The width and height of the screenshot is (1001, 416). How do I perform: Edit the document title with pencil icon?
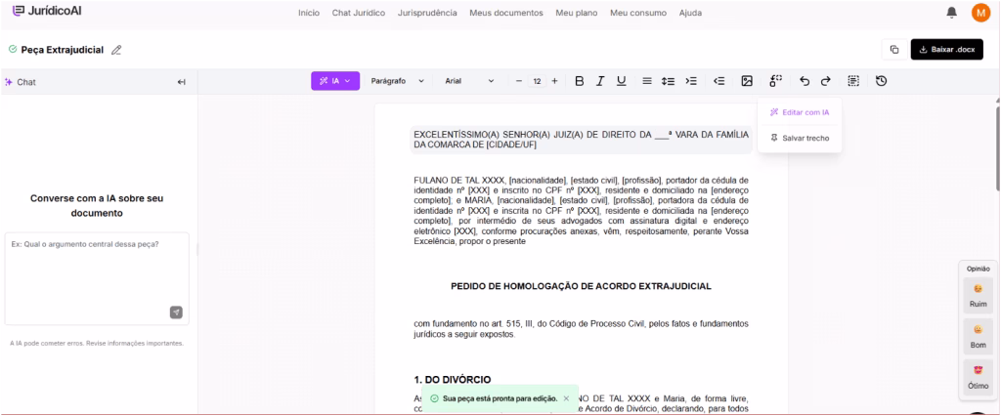click(x=116, y=50)
